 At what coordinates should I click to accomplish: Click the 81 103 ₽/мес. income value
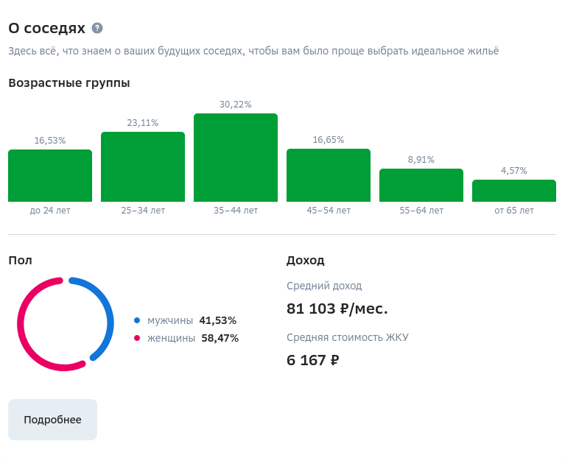click(337, 309)
